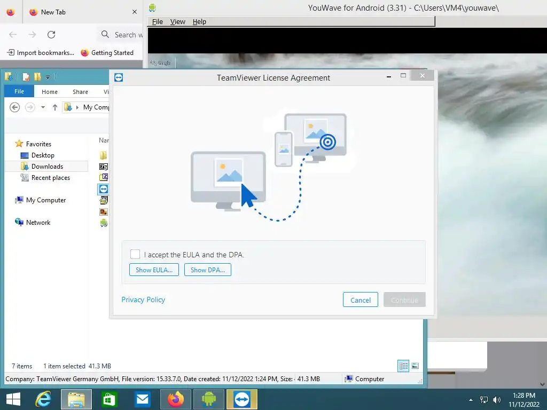
Task: Open the Mail app from the taskbar
Action: 142,399
